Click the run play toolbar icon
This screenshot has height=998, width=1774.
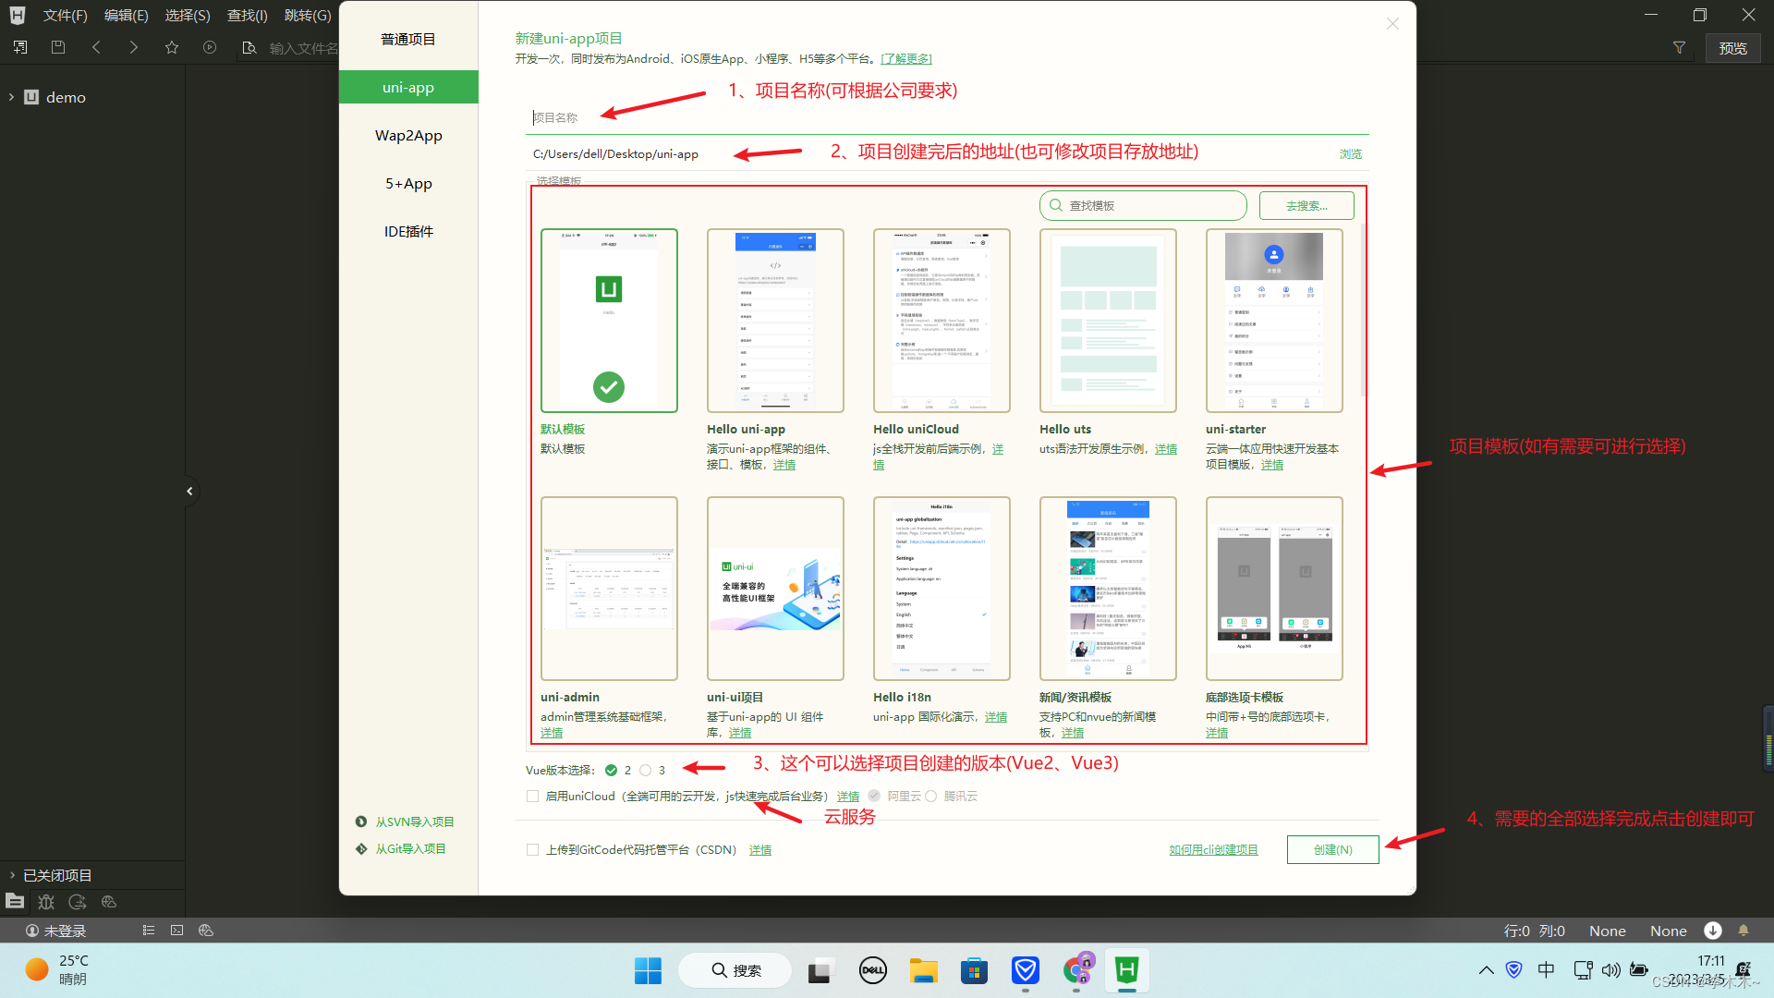[210, 47]
